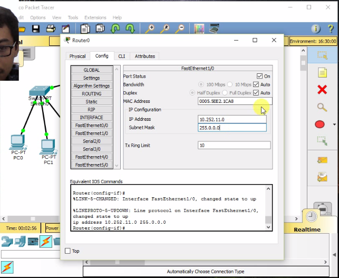Open the Attributes tab

[x=145, y=56]
